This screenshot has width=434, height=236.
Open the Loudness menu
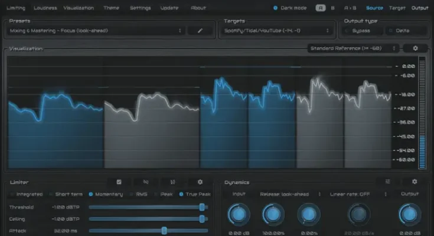pyautogui.click(x=45, y=8)
